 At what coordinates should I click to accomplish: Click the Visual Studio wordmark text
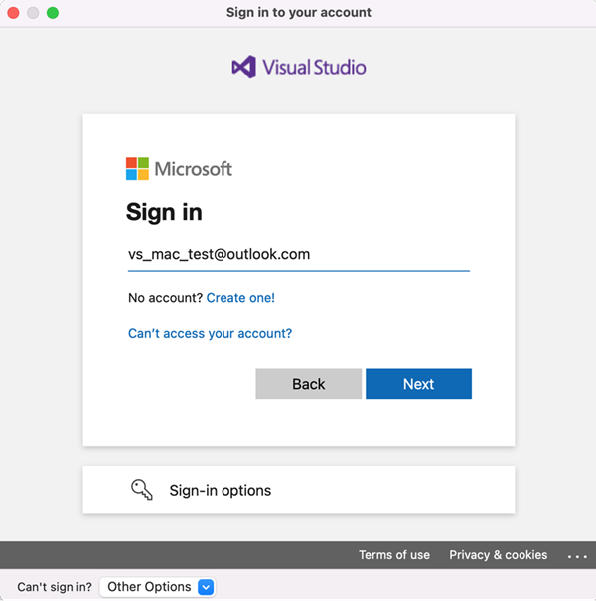click(x=314, y=68)
